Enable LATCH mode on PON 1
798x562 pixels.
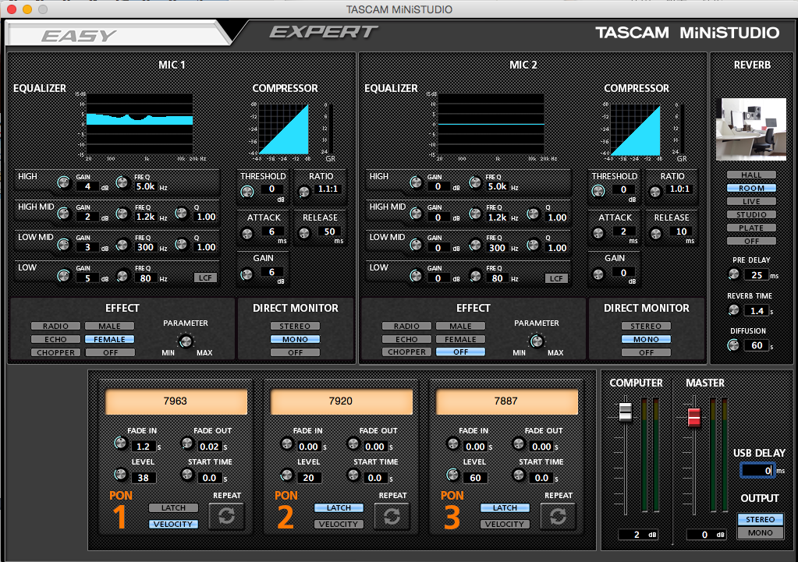[x=173, y=507]
